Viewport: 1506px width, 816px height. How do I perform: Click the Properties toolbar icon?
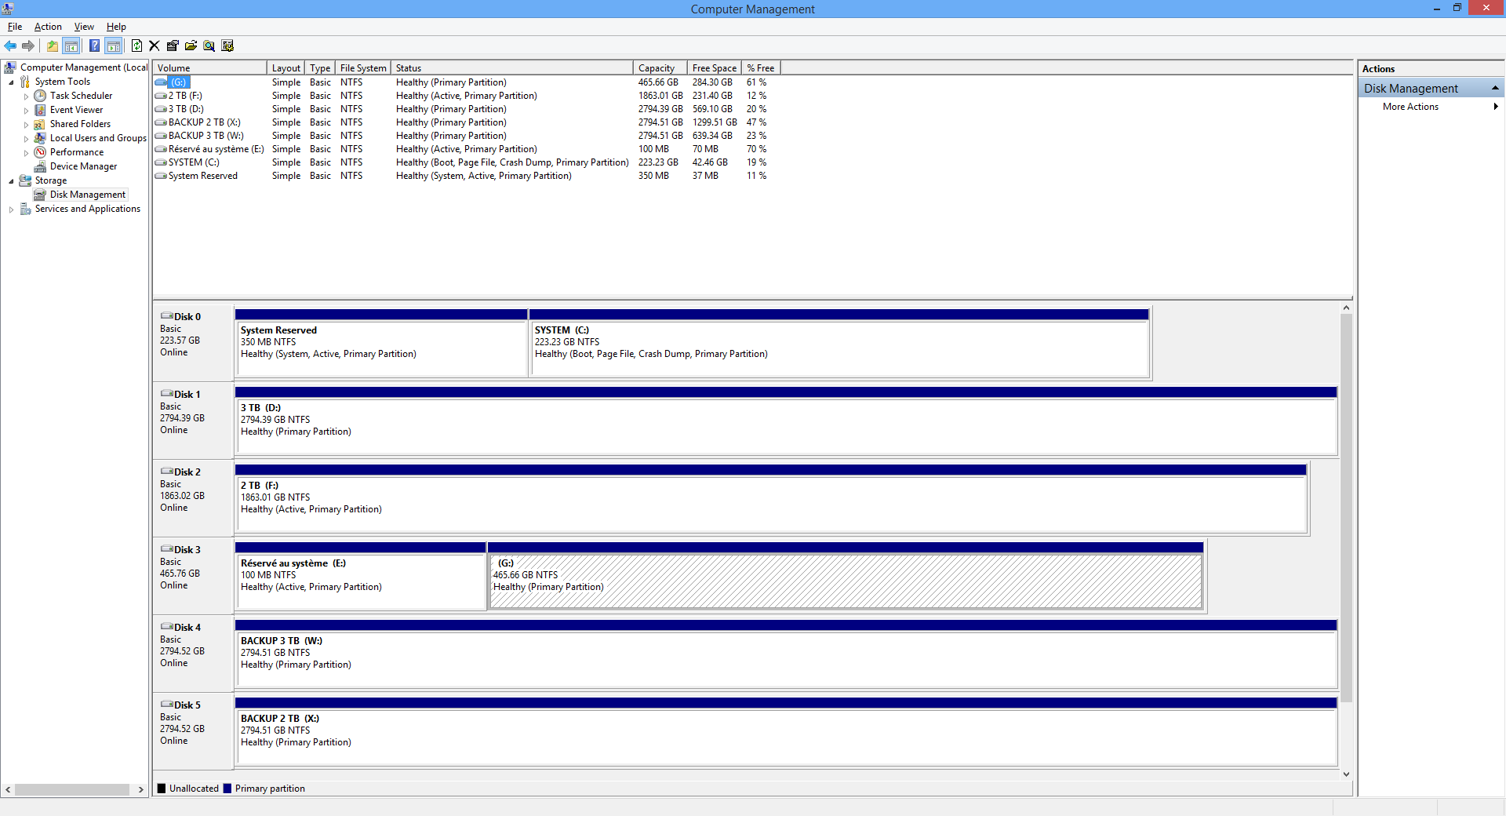click(x=173, y=46)
